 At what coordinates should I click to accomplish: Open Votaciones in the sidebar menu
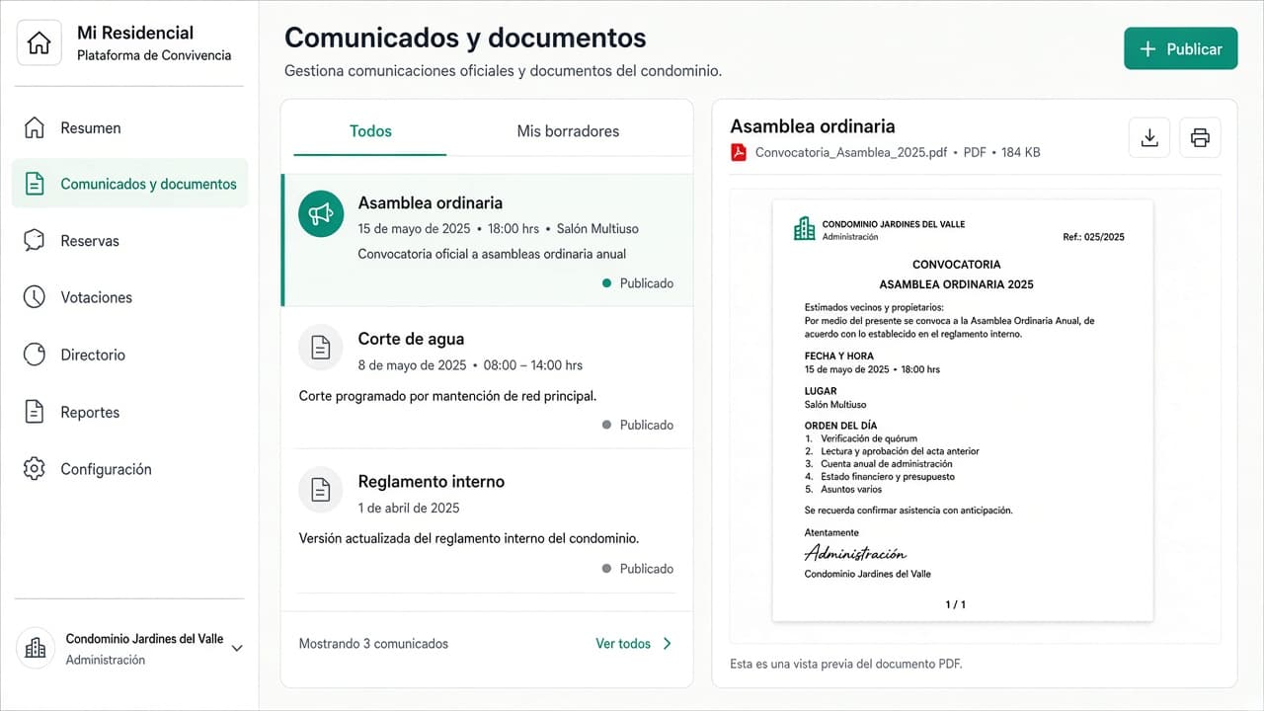coord(129,297)
